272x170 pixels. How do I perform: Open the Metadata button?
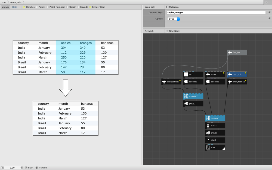tap(172, 7)
